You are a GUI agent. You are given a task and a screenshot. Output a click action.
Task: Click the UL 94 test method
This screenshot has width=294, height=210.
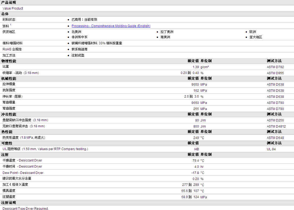click(271, 149)
